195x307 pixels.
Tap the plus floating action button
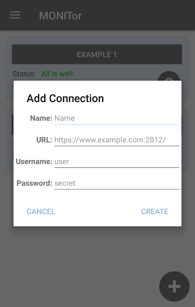[174, 286]
